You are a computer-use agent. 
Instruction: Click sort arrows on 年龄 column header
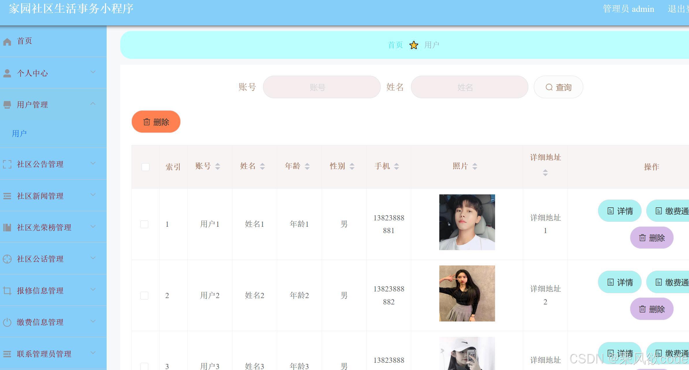(x=307, y=166)
